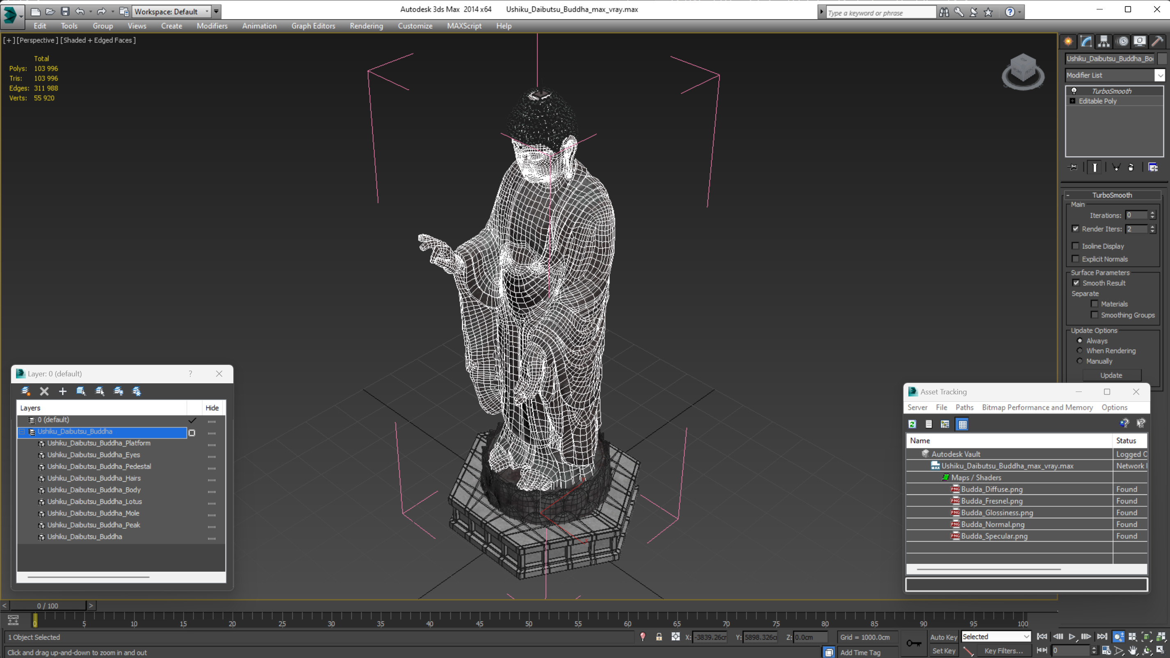Click the Set Keys large key icon
Viewport: 1170px width, 658px height.
913,643
